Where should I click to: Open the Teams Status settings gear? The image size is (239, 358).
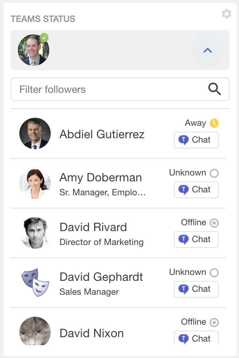pyautogui.click(x=227, y=14)
